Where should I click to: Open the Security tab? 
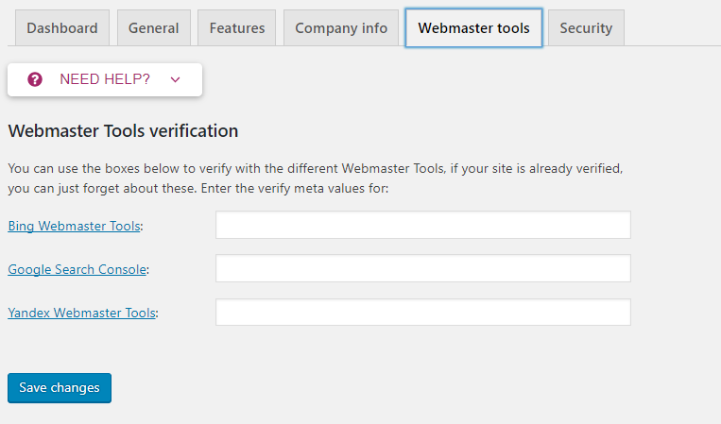coord(586,28)
